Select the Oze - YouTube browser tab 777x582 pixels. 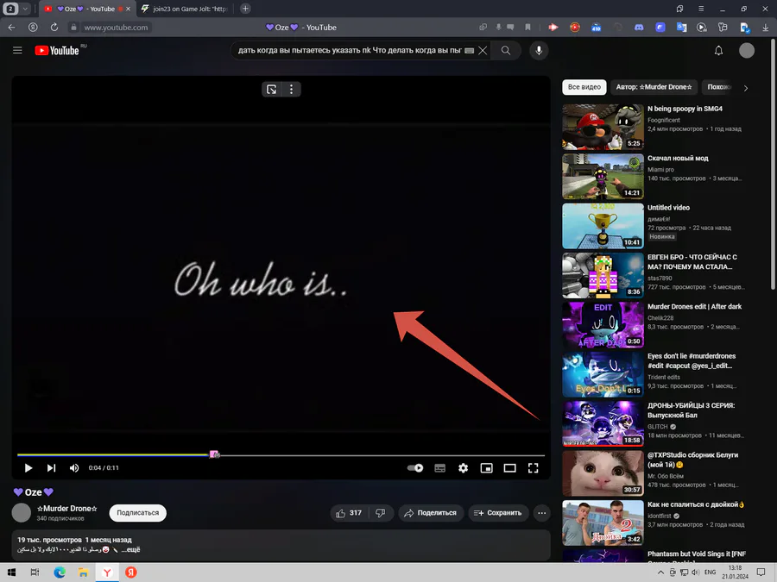(85, 9)
